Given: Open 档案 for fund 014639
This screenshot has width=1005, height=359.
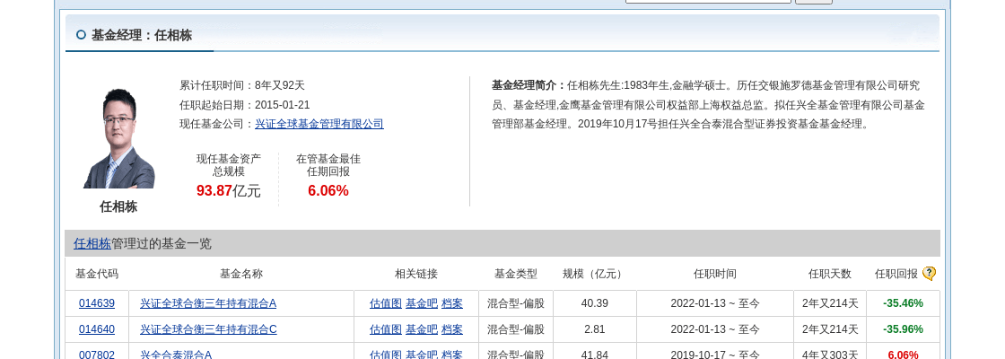Looking at the screenshot, I should point(452,303).
